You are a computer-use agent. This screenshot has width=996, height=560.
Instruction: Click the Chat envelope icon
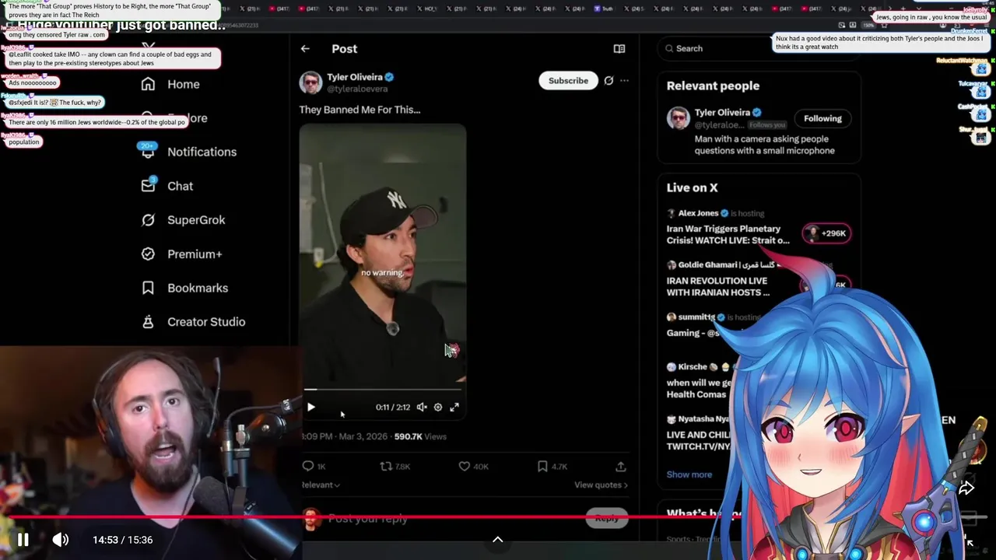tap(148, 186)
